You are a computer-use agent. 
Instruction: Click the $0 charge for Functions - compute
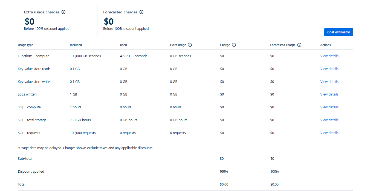[222, 56]
